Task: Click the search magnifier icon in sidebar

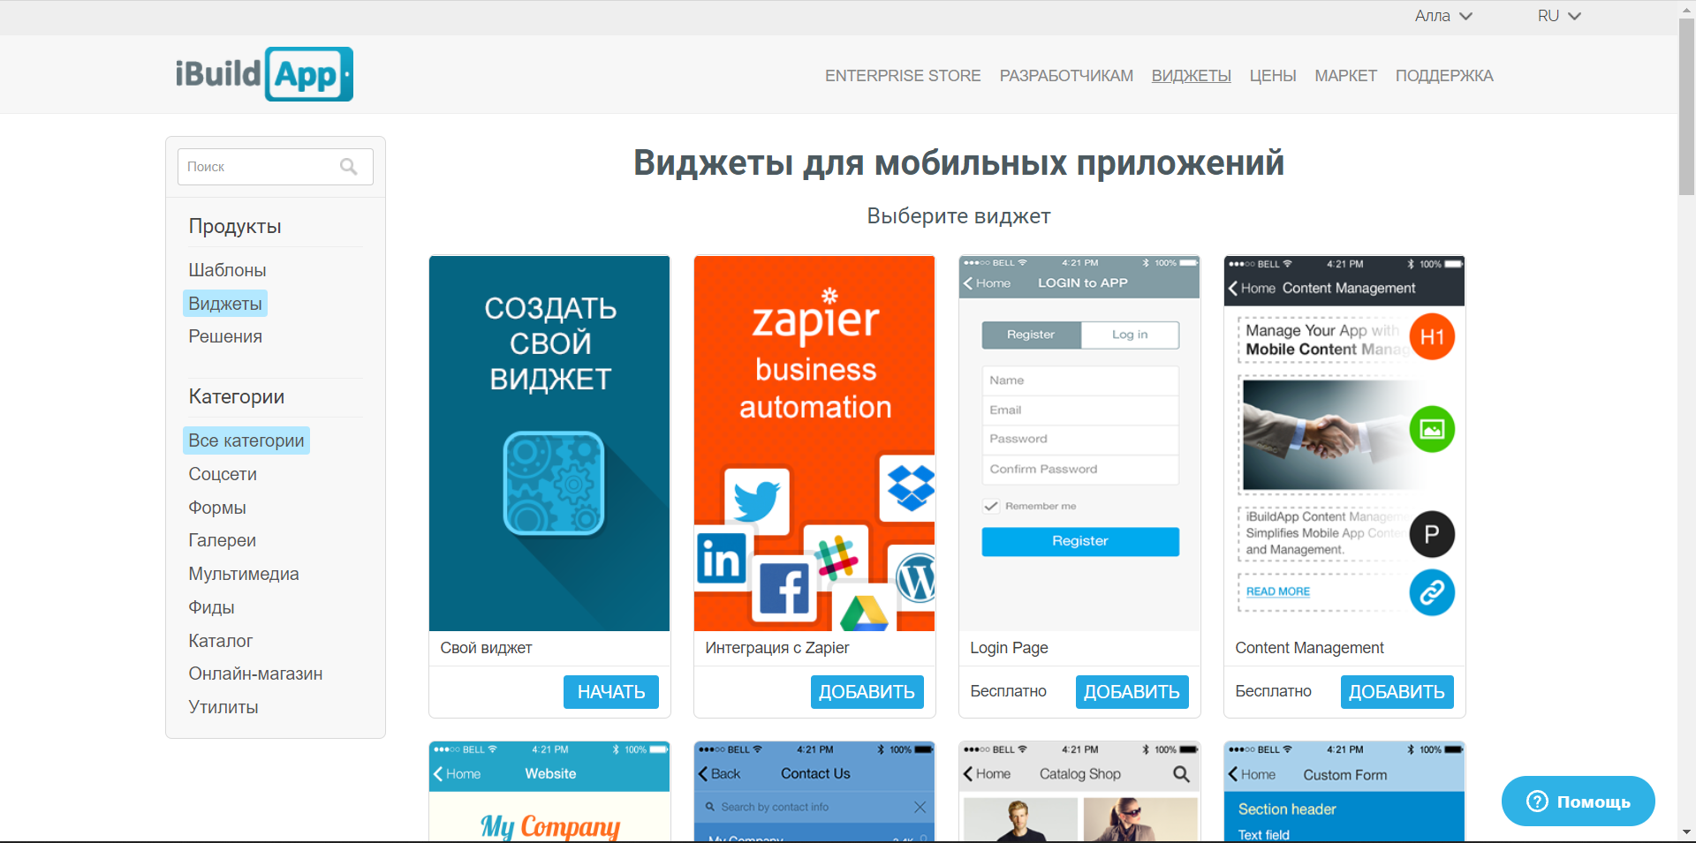Action: tap(349, 167)
